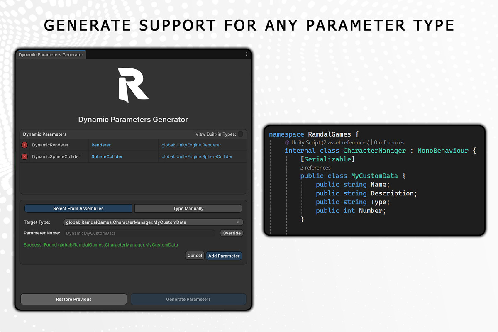The width and height of the screenshot is (498, 332).
Task: Remove the DynamicRenderer parameter with red X
Action: 24,145
